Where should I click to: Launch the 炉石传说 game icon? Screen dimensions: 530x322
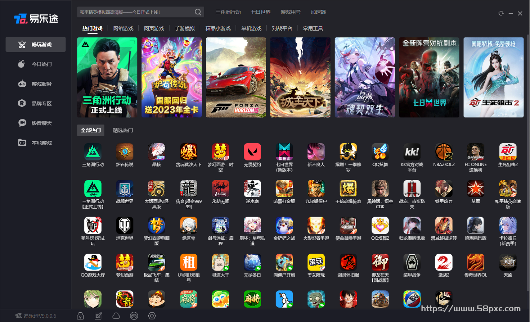[x=125, y=152]
